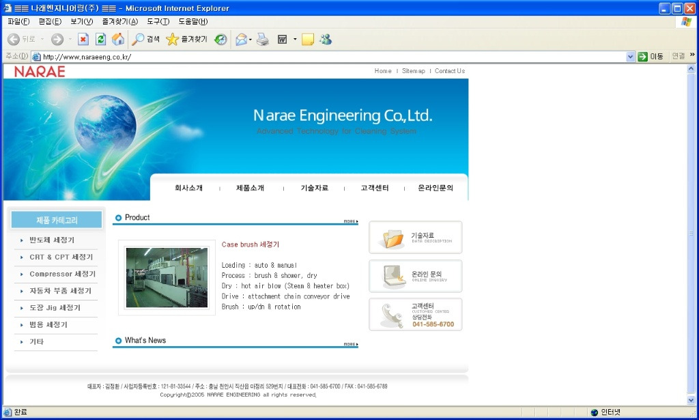Open the 즐겨찾기(A) menu
699x420 pixels.
[x=120, y=21]
